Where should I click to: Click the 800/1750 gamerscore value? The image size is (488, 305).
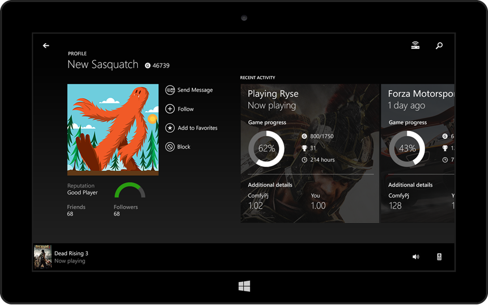click(322, 136)
